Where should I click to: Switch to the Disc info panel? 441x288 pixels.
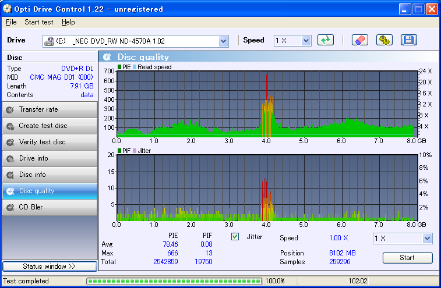pyautogui.click(x=50, y=175)
